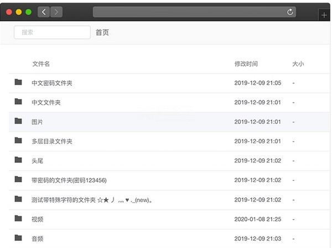
Task: Click folder icon of 中文文件夹
Action: [18, 101]
